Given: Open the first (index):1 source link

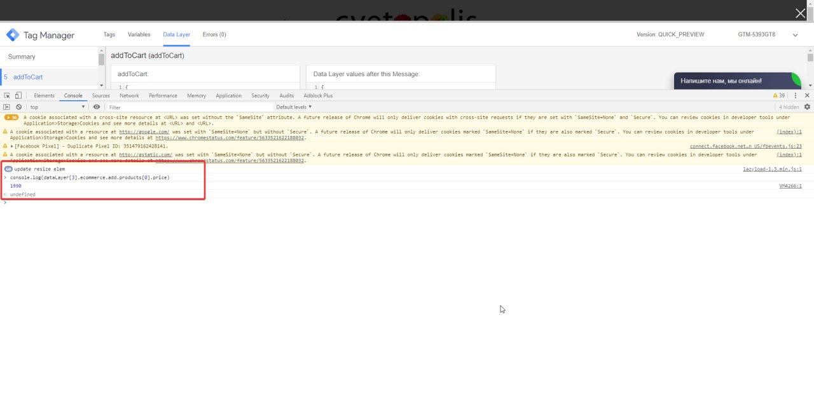Looking at the screenshot, I should click(x=789, y=132).
